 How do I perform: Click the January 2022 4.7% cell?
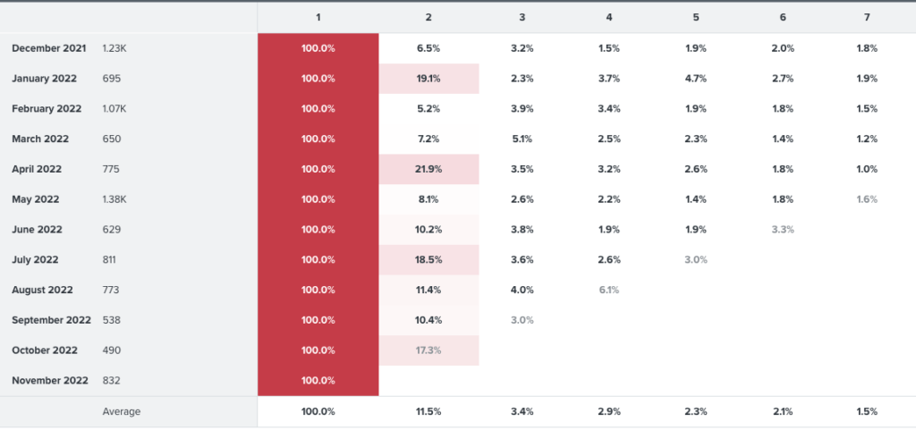click(696, 79)
